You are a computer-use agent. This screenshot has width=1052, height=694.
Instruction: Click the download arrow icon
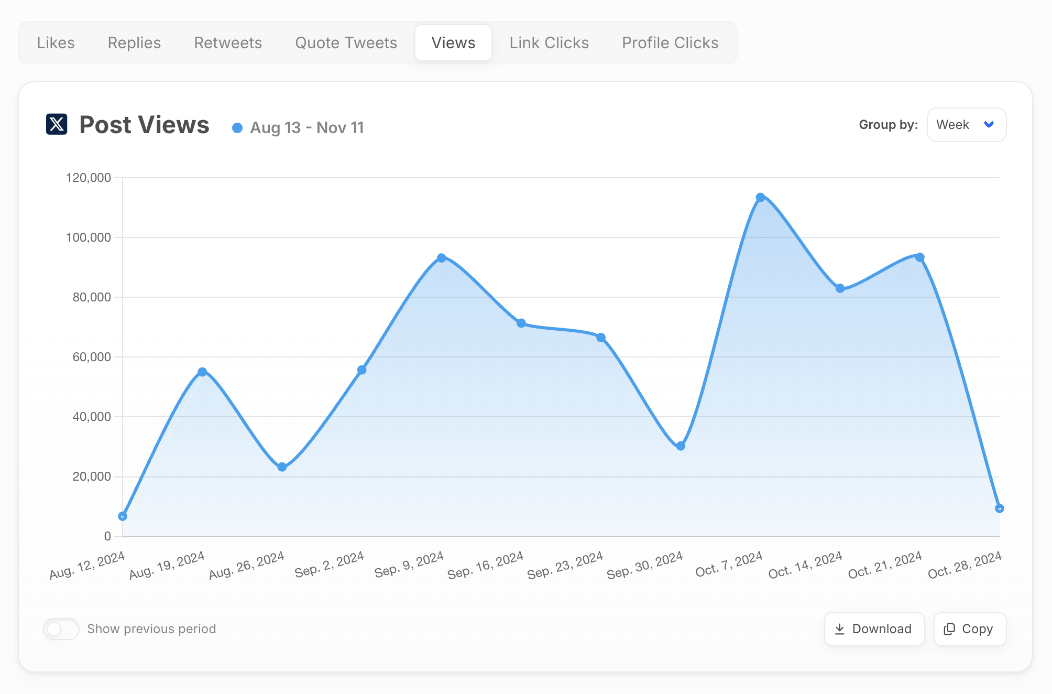[839, 629]
